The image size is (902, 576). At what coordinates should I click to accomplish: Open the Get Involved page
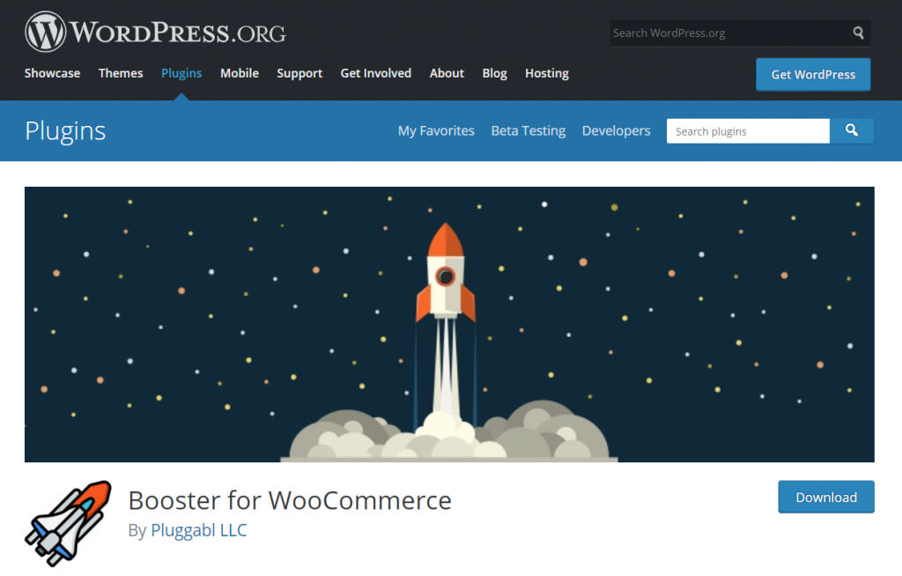(375, 73)
